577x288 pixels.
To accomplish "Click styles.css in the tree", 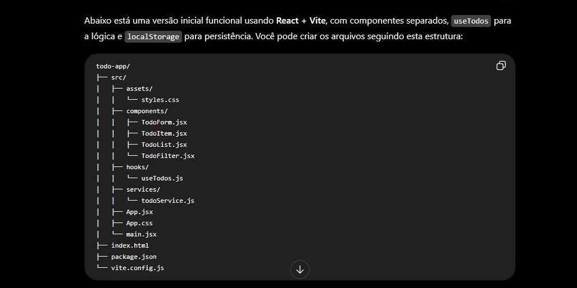I will 160,100.
